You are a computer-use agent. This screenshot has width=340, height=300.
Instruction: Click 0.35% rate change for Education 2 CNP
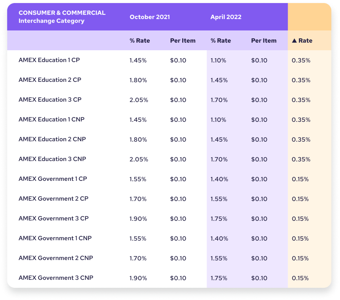pyautogui.click(x=301, y=139)
